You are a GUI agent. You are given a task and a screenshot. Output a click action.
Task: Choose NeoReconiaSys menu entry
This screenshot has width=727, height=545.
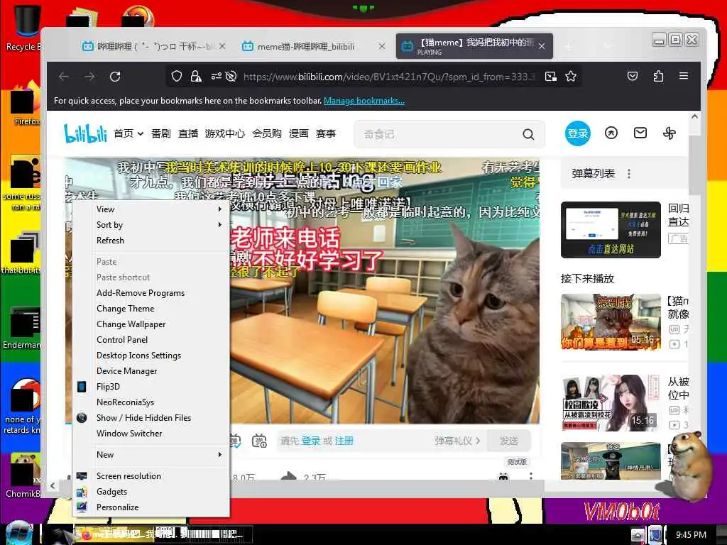tap(151, 402)
